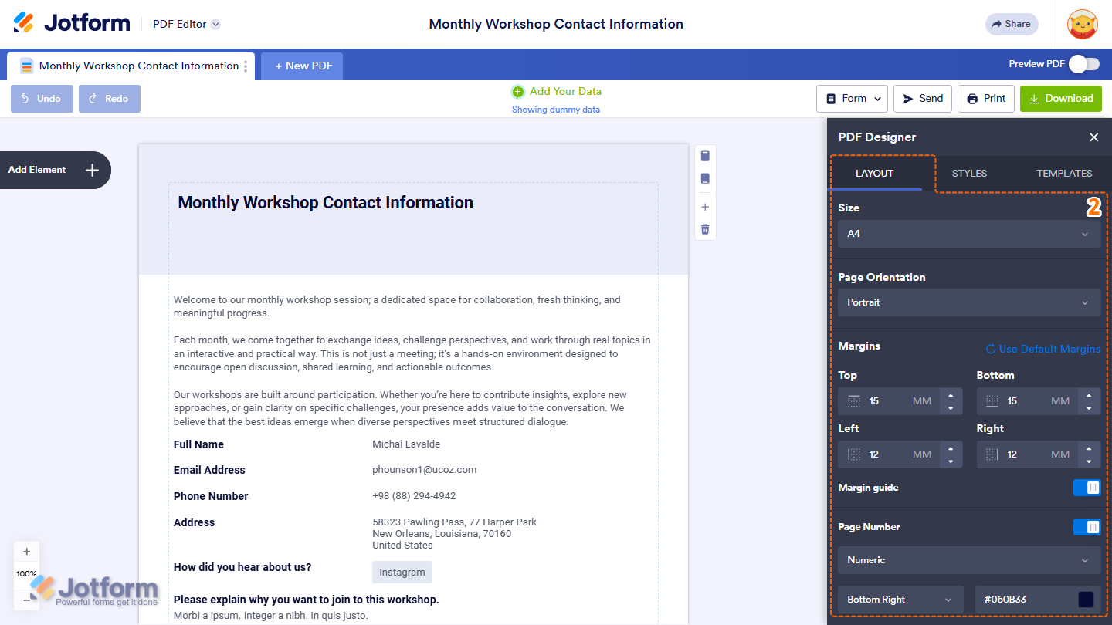The image size is (1112, 625).
Task: Click the Share button
Action: [x=1012, y=24]
